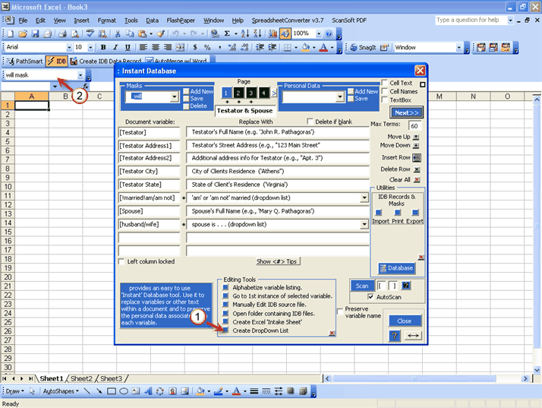Select the Rectangle drawing tool
The image size is (542, 408).
[112, 391]
